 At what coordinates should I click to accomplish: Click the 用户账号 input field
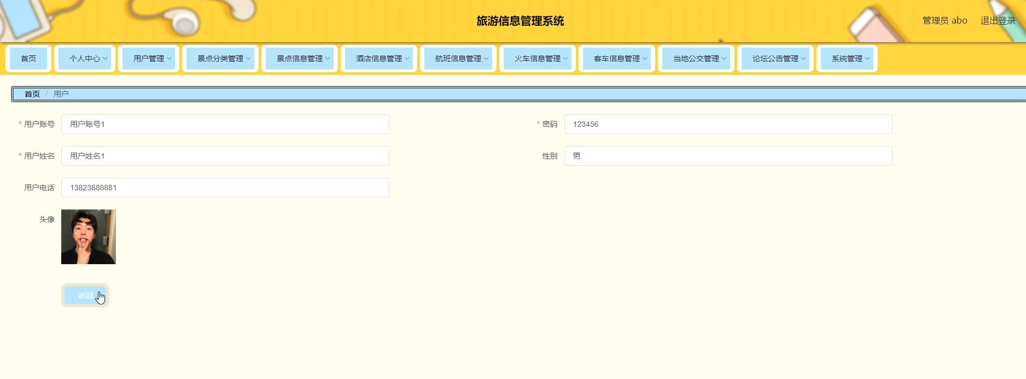click(225, 124)
